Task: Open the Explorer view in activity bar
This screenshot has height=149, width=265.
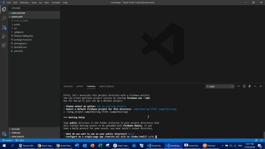Action: [x=4, y=9]
